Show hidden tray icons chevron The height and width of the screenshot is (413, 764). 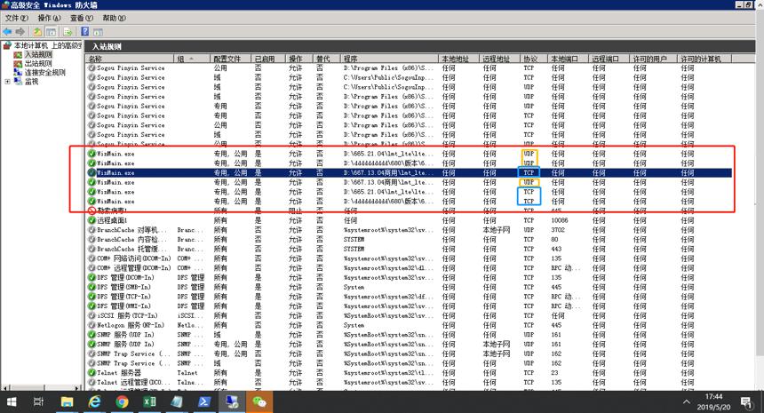[x=686, y=401]
